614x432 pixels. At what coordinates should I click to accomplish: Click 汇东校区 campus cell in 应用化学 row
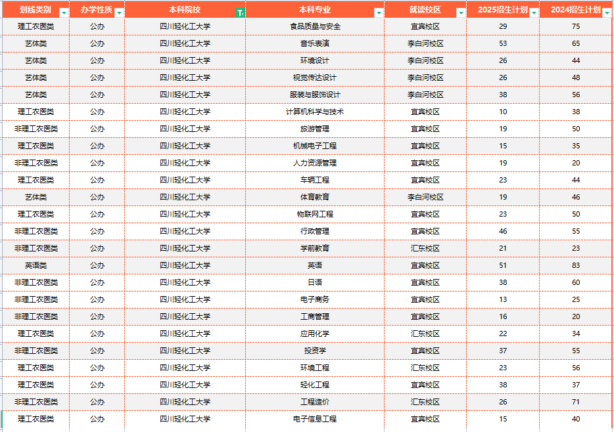425,334
